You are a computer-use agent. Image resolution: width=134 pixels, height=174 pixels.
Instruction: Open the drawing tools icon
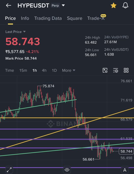click(x=105, y=70)
